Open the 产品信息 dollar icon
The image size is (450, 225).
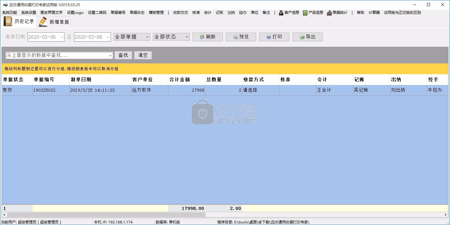[x=305, y=13]
